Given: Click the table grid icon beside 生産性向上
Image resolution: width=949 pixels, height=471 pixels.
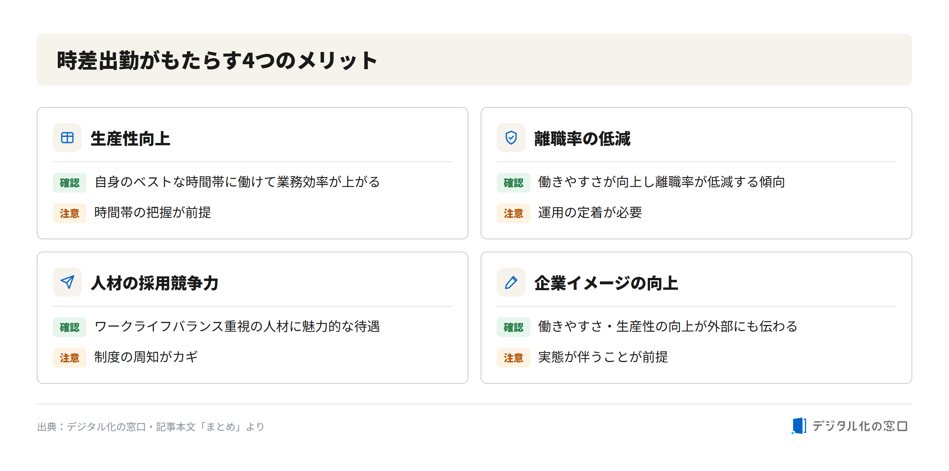Looking at the screenshot, I should 67,138.
